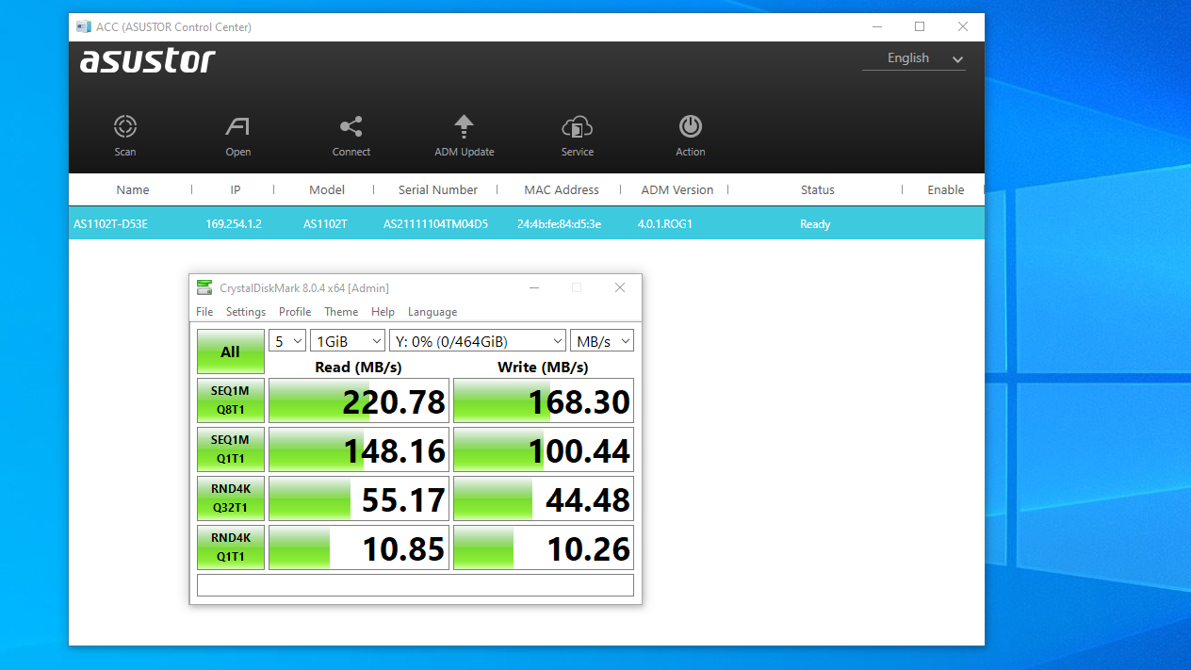The width and height of the screenshot is (1191, 670).
Task: Select the AS1102T-D53E device name
Action: (x=111, y=224)
